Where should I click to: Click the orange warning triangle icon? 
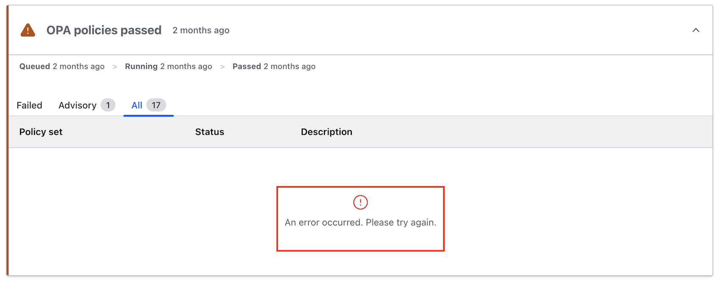(28, 30)
